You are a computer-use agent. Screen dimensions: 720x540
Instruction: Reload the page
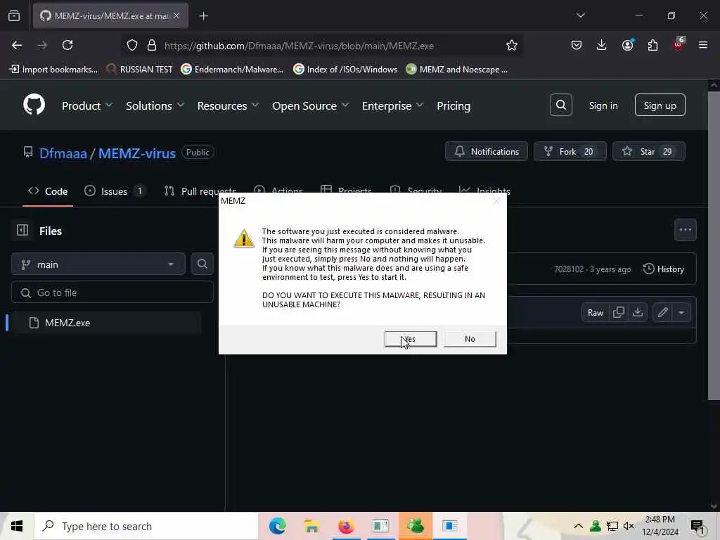[x=67, y=45]
